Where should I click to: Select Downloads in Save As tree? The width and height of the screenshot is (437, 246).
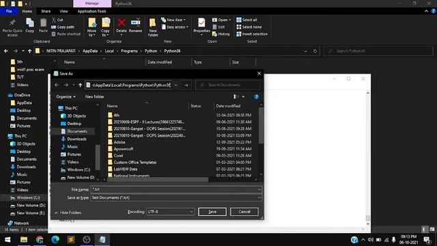[76, 139]
